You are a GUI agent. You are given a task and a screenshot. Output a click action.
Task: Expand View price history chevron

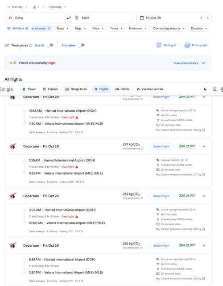203,63
